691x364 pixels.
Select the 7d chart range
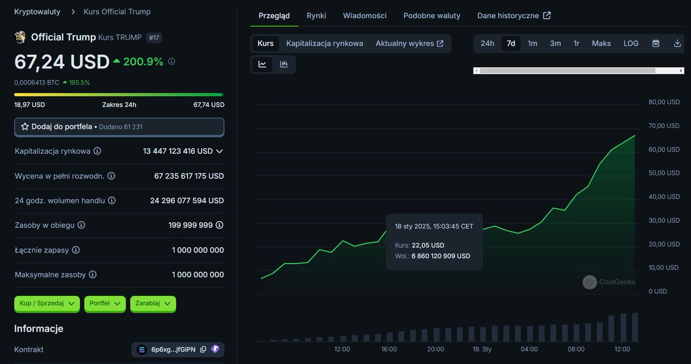(x=511, y=43)
